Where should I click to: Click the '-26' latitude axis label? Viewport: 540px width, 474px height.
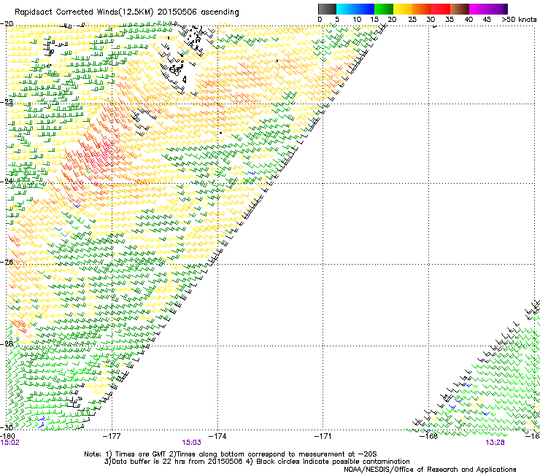point(7,263)
